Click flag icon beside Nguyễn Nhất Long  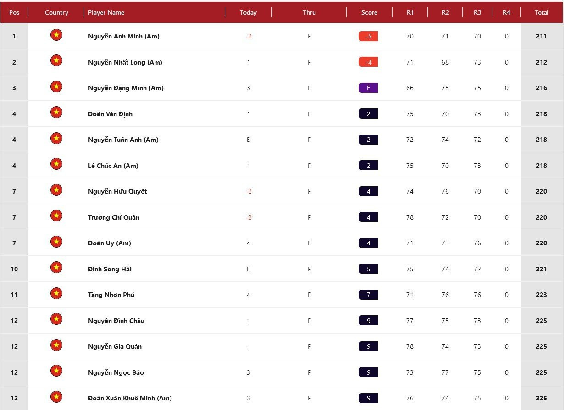(x=56, y=61)
